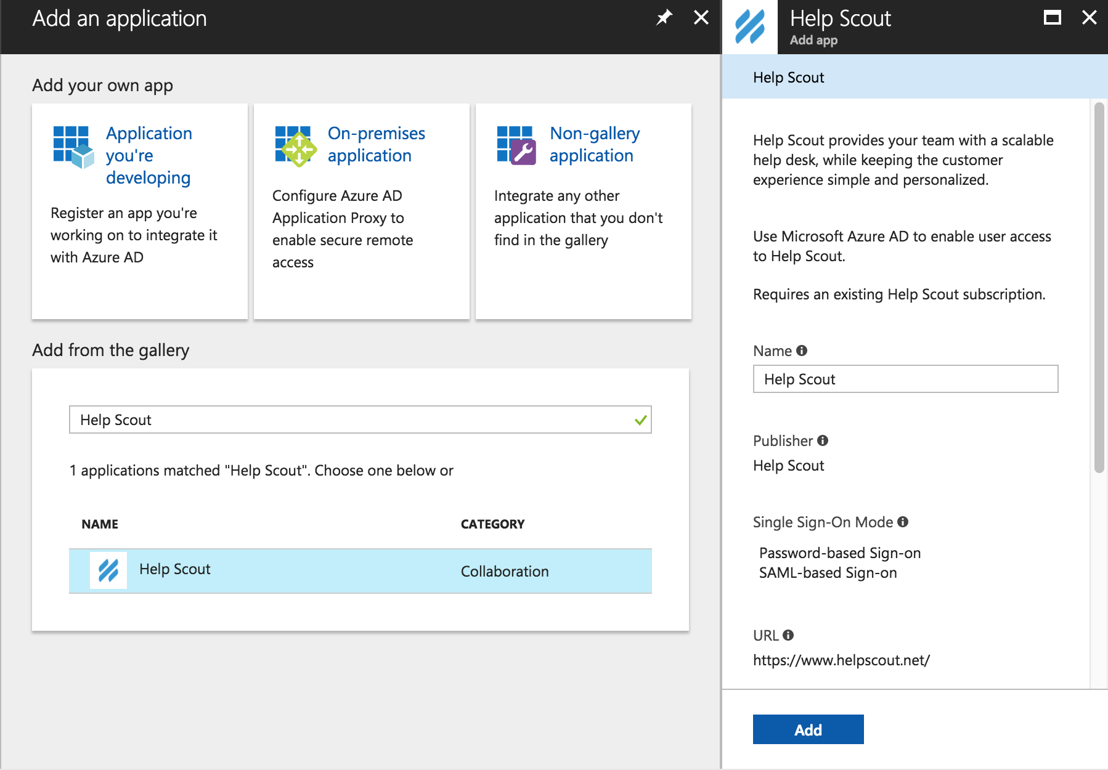The image size is (1108, 770).
Task: Pin the Add an application blade
Action: (664, 17)
